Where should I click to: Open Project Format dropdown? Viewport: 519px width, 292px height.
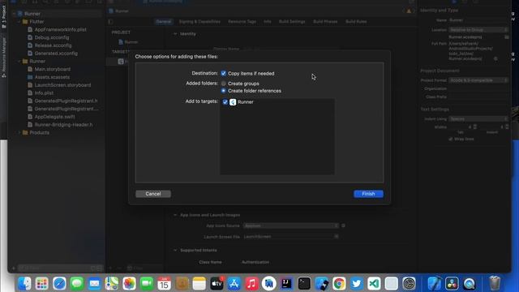tap(478, 80)
